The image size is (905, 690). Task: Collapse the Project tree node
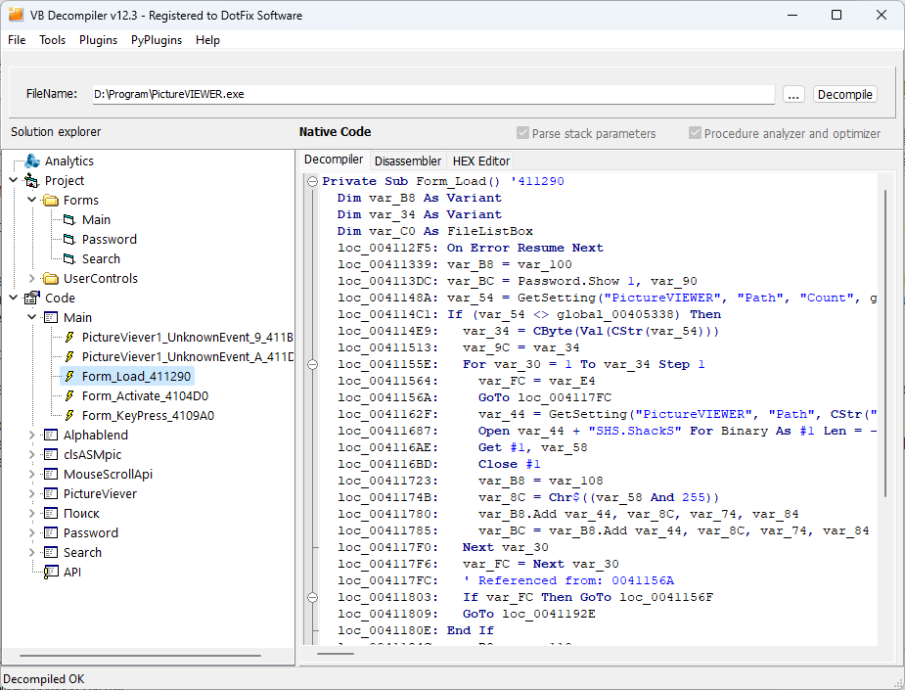[13, 181]
